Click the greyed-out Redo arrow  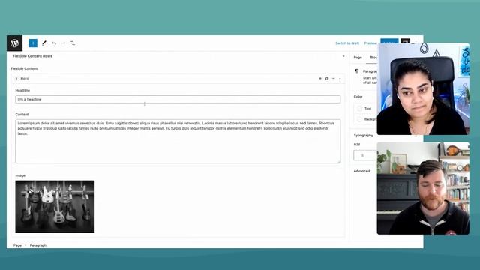click(x=63, y=43)
